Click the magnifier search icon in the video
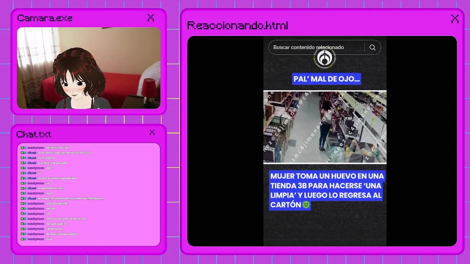Viewport: 470px width, 264px height. pyautogui.click(x=372, y=47)
